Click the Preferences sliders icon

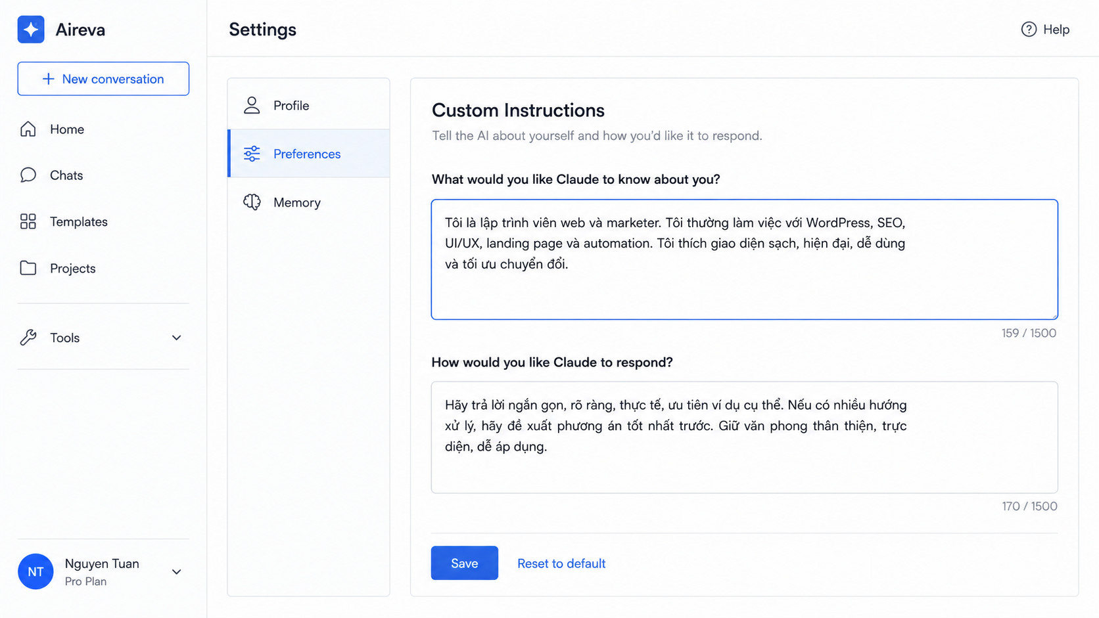click(x=252, y=154)
